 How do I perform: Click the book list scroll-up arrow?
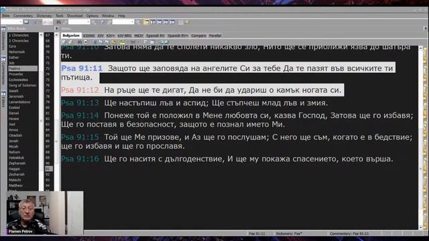coord(41,35)
